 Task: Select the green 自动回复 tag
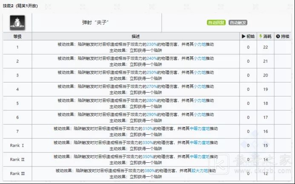(x=216, y=23)
